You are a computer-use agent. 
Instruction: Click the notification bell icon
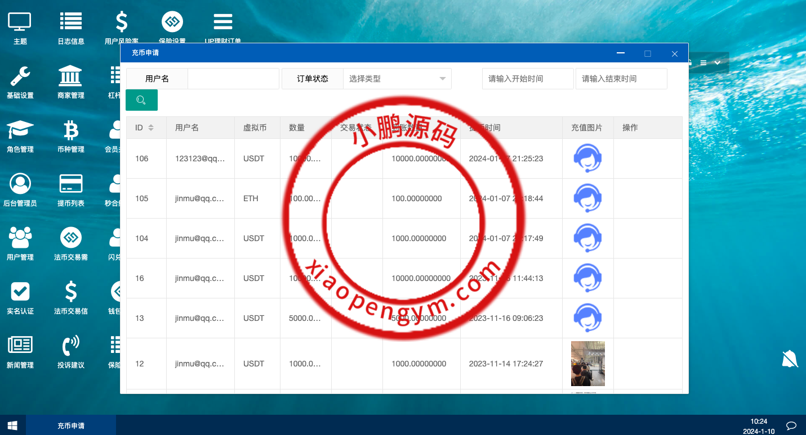click(789, 358)
